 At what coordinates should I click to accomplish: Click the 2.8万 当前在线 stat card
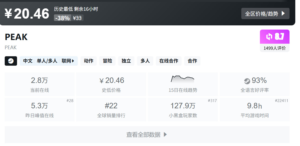[x=40, y=84]
